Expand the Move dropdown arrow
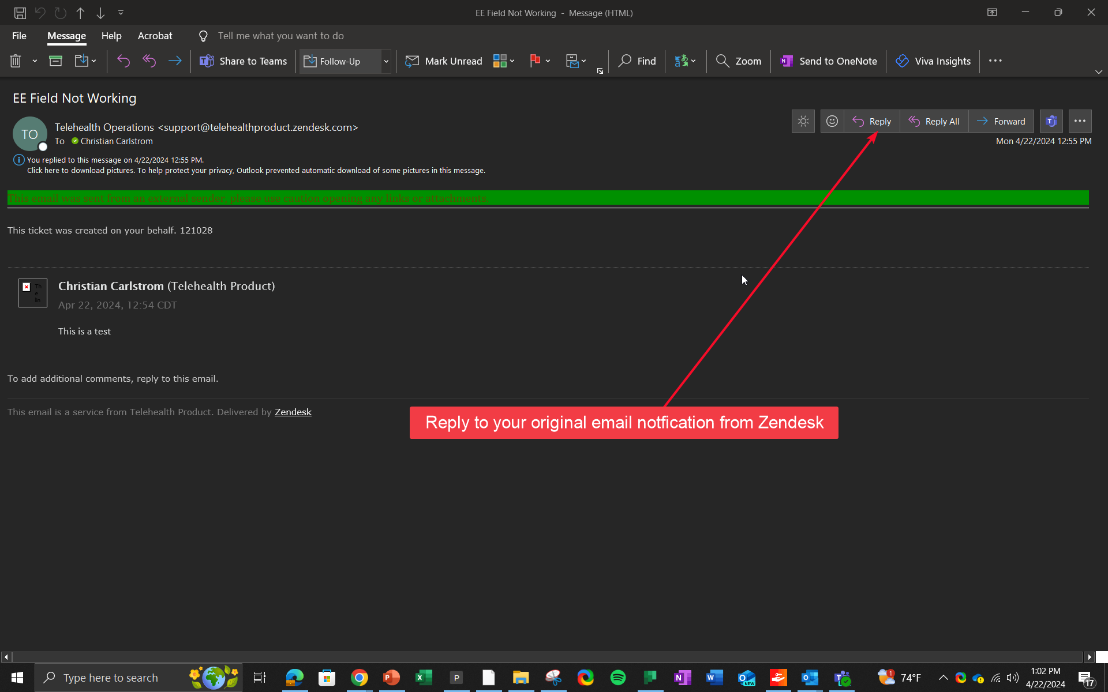This screenshot has width=1108, height=692. pos(93,61)
